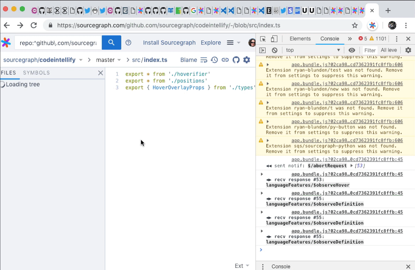Expand recv response #53 log entry
This screenshot has width=415, height=270.
pos(262,174)
